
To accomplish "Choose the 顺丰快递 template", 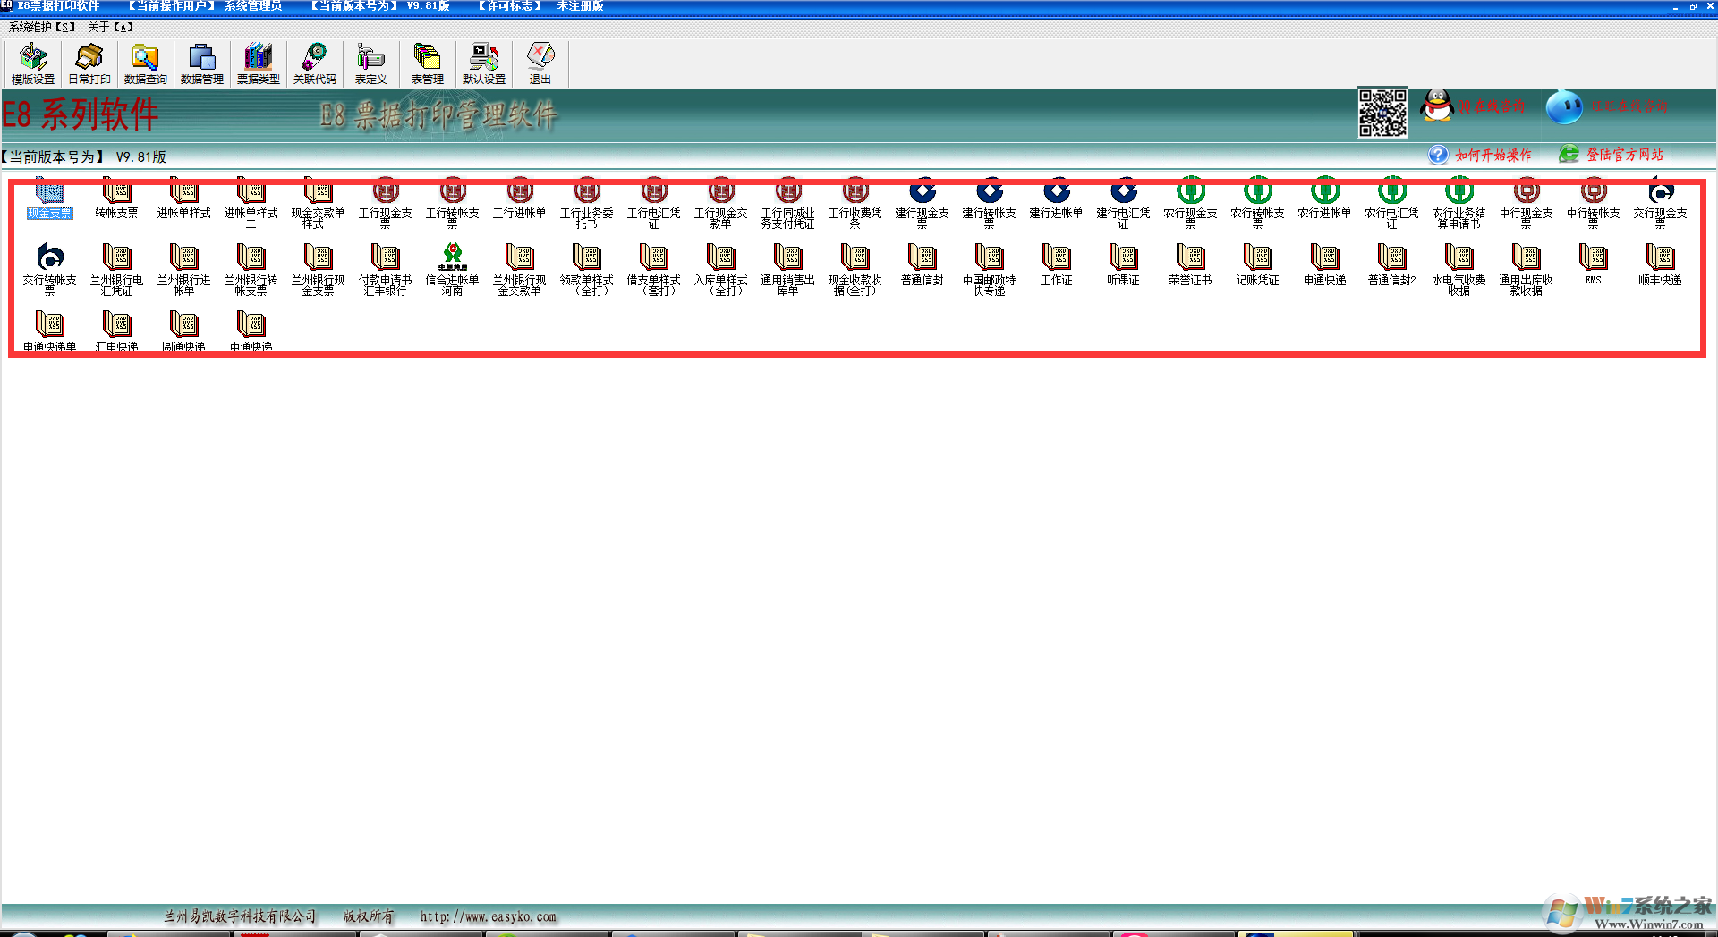I will (1661, 265).
